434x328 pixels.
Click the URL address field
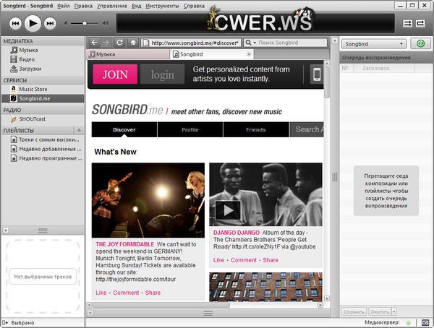pos(191,43)
